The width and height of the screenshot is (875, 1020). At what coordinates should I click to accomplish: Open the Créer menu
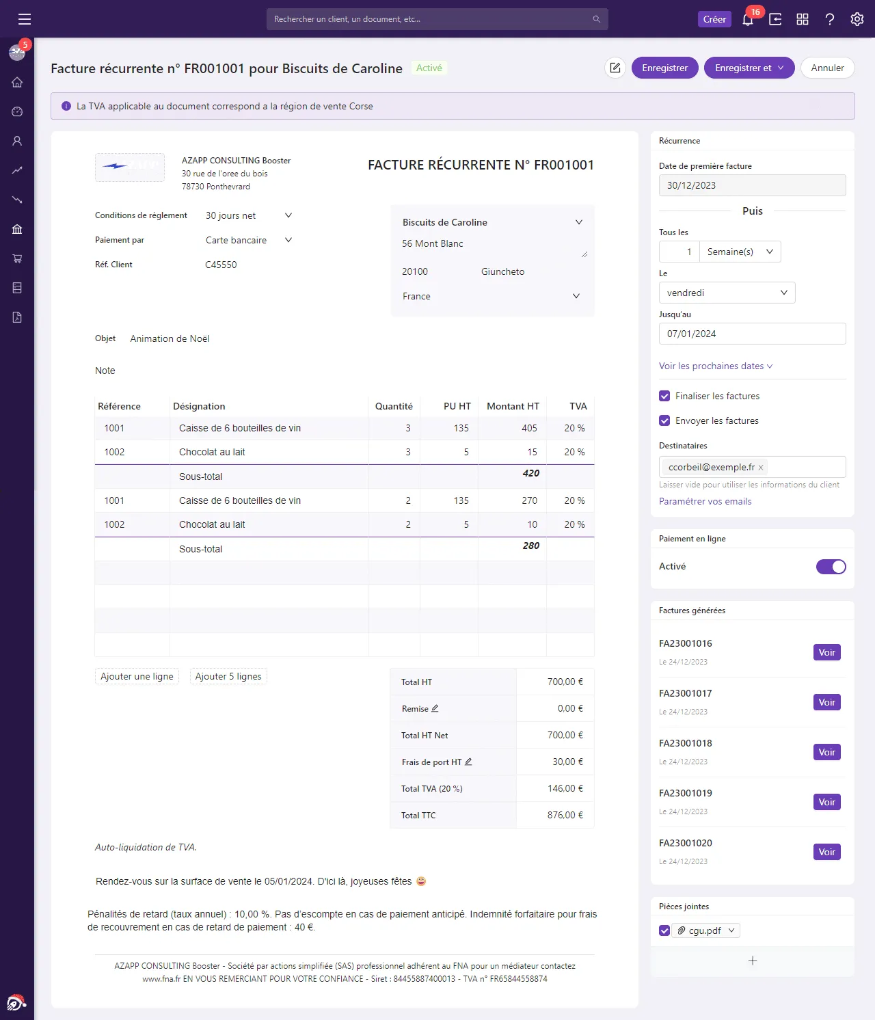click(x=714, y=19)
